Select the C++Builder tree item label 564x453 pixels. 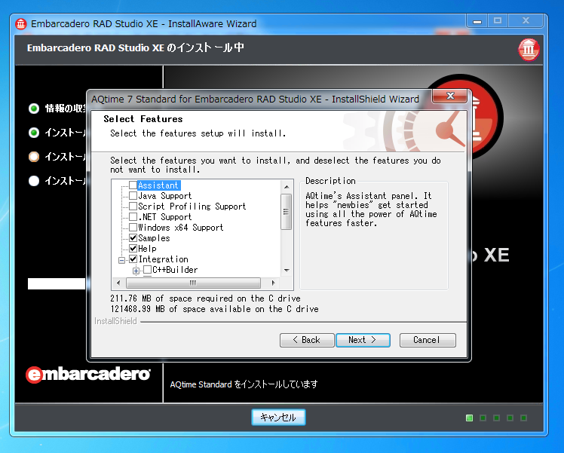(175, 270)
